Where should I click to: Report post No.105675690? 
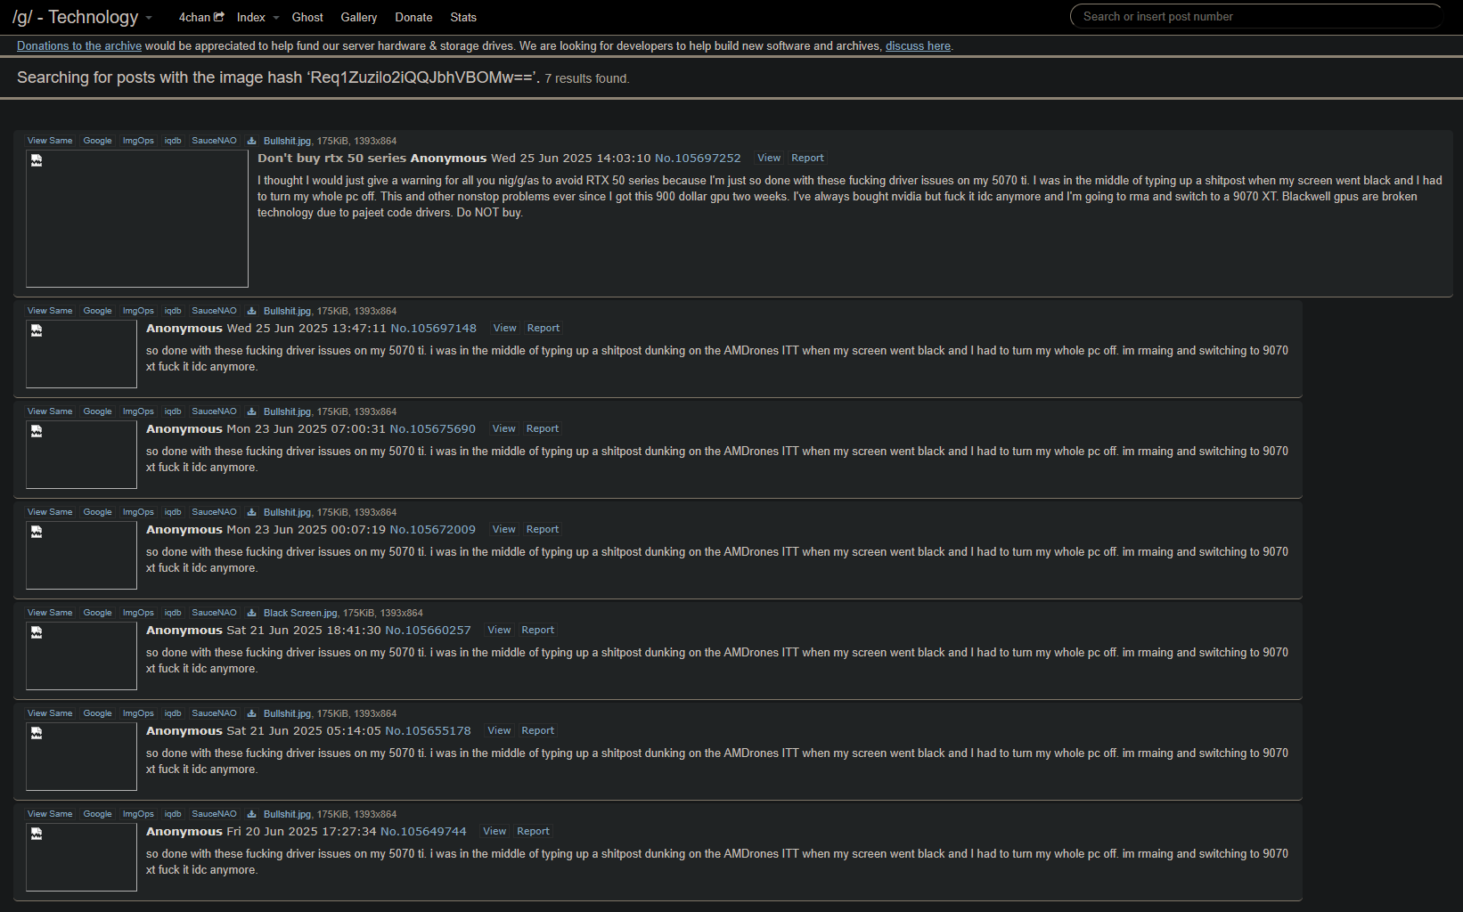pos(543,428)
